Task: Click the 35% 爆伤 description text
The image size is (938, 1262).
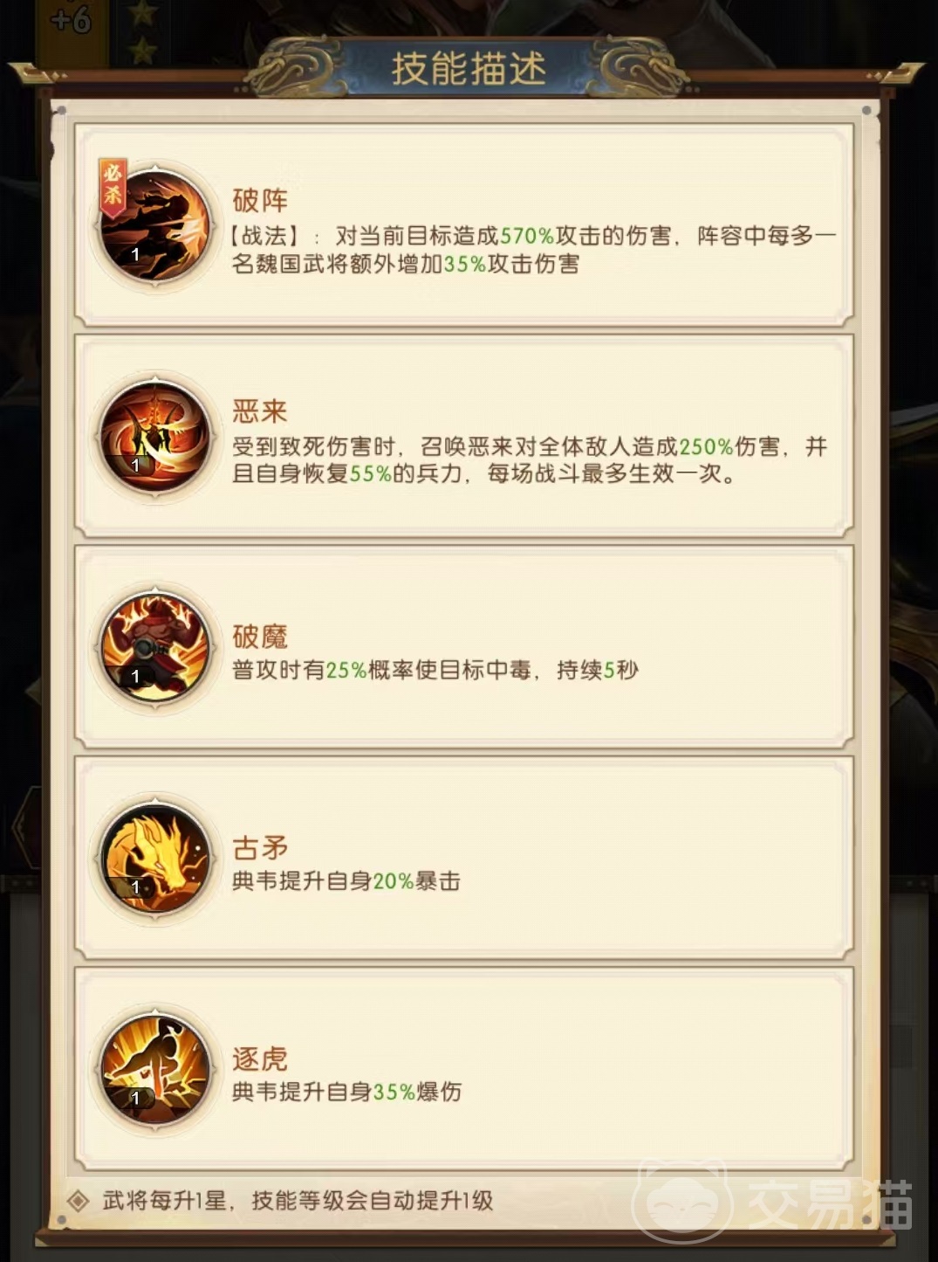Action: click(417, 1092)
